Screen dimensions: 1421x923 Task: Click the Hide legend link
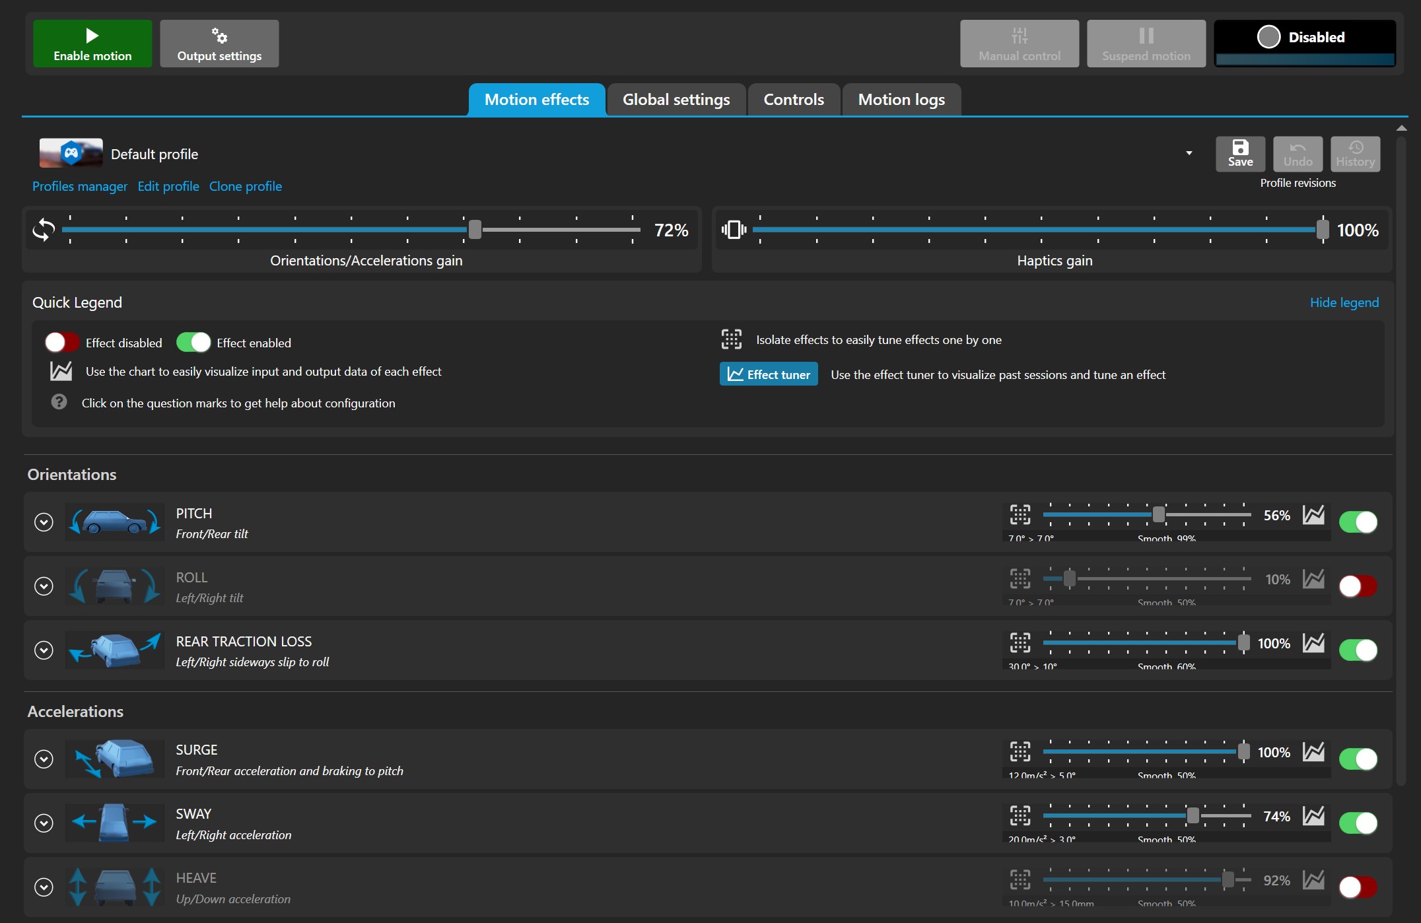tap(1344, 302)
